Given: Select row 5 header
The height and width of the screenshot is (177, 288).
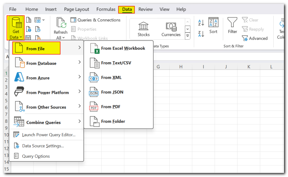Looking at the screenshot, I should point(6,101).
